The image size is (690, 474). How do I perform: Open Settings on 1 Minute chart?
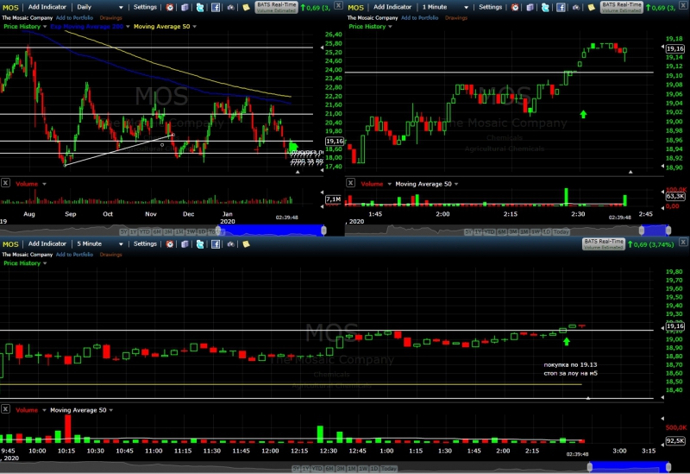tap(490, 7)
